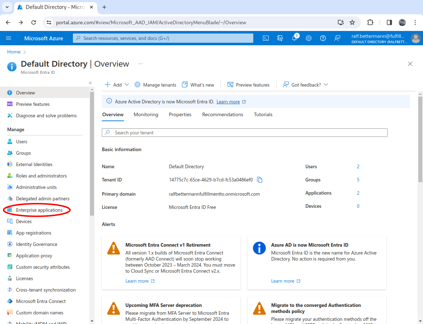Click the feedback icon in top bar
The image size is (423, 324).
[337, 38]
